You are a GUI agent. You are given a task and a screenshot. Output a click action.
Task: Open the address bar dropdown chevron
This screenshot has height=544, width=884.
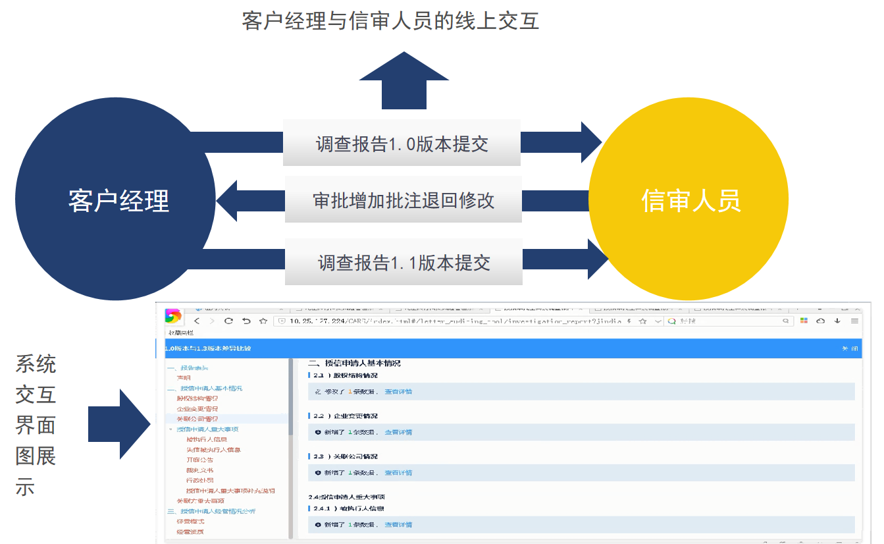[x=658, y=321]
